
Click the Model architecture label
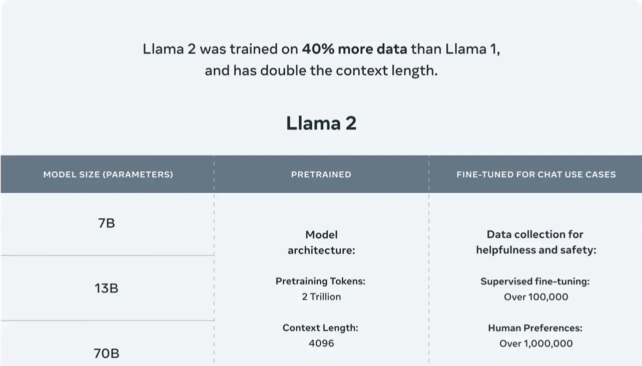coord(321,242)
